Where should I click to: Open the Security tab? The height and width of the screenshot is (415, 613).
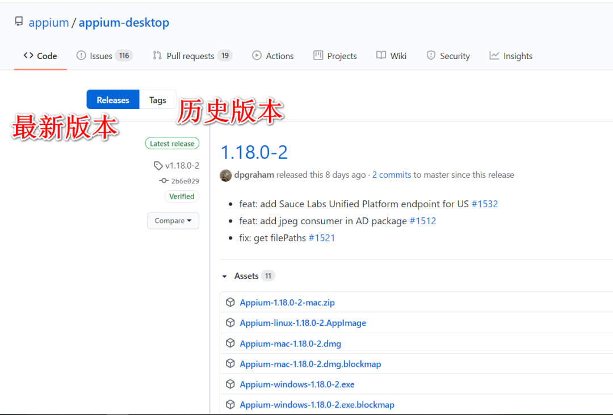pyautogui.click(x=448, y=56)
